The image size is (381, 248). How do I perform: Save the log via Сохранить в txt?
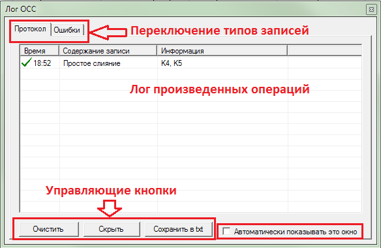178,229
